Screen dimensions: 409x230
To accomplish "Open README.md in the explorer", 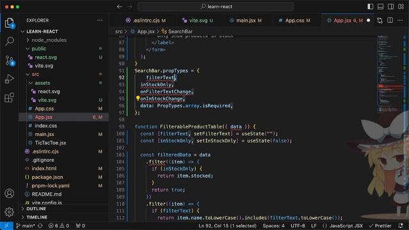I will pos(64,194).
